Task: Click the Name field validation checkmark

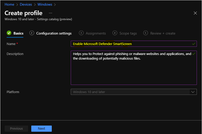Action: tap(194, 44)
